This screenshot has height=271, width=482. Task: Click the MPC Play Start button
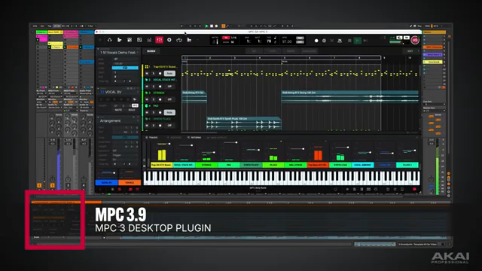tap(365, 41)
